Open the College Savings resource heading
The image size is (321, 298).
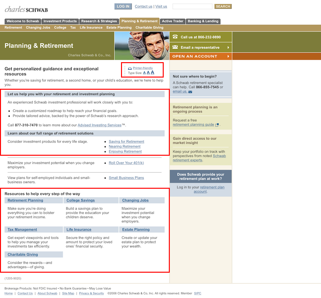(81, 200)
